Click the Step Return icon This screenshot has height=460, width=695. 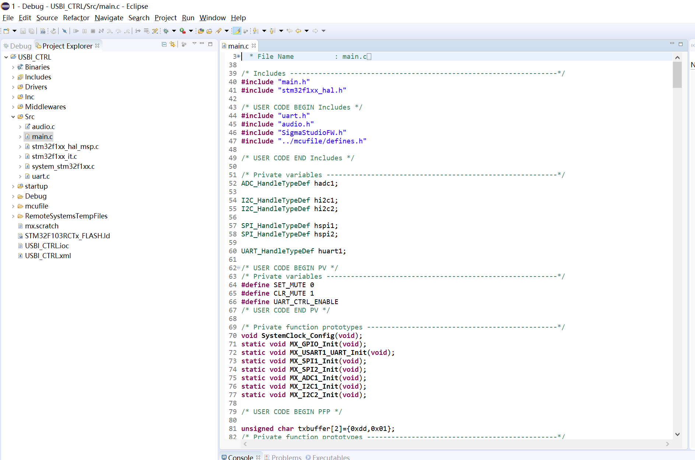click(127, 31)
